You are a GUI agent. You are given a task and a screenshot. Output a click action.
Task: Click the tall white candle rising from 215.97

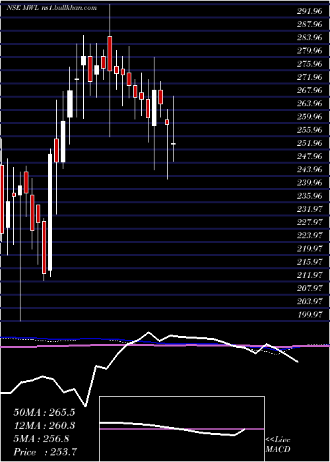point(50,212)
